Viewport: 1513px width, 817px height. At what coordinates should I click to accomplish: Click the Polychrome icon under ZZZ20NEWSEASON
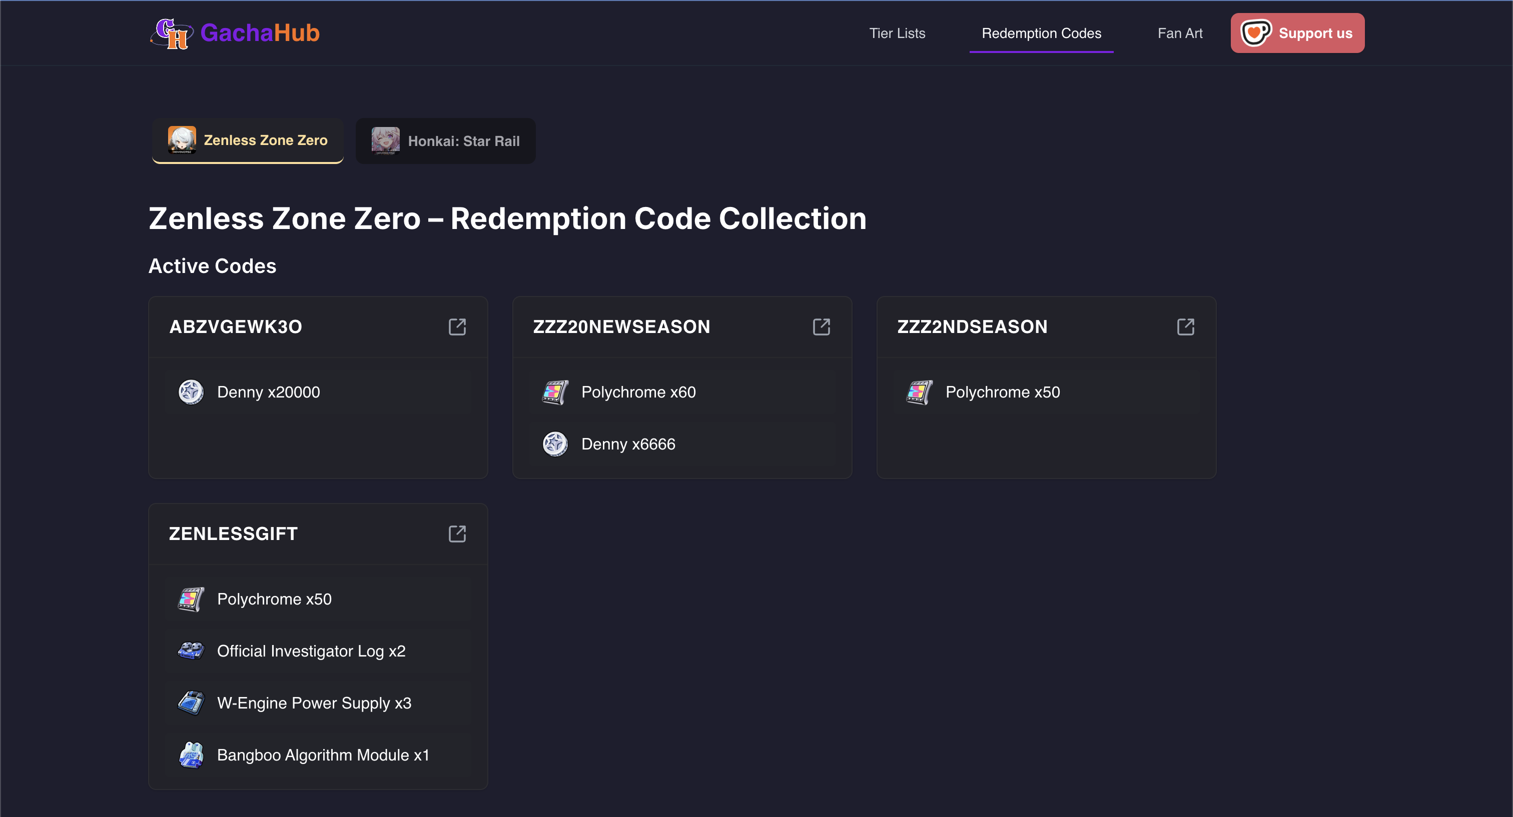(554, 392)
